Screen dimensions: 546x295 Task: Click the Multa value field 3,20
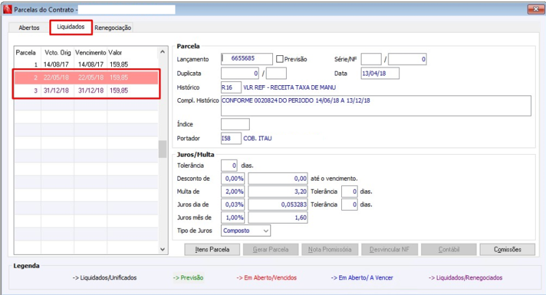[278, 191]
